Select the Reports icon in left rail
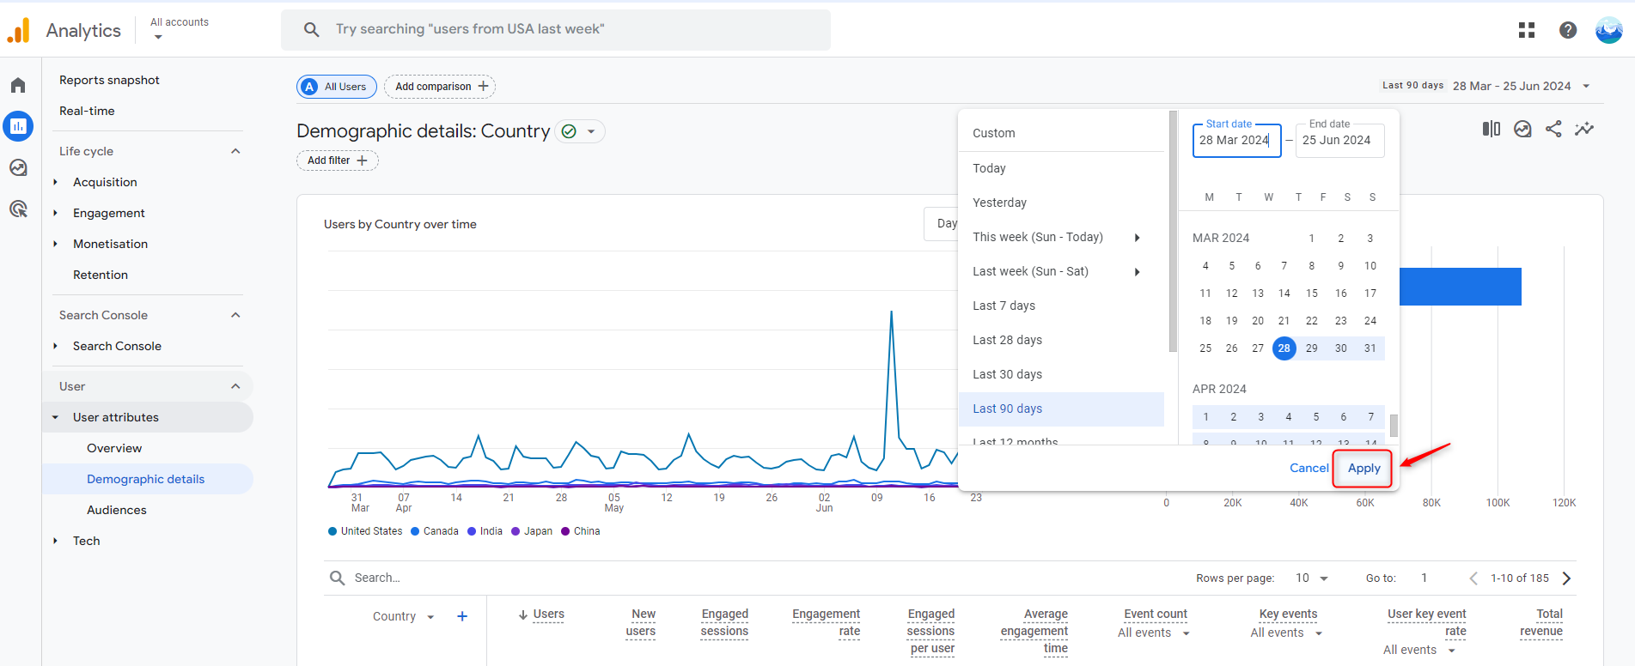This screenshot has height=666, width=1635. pyautogui.click(x=18, y=126)
